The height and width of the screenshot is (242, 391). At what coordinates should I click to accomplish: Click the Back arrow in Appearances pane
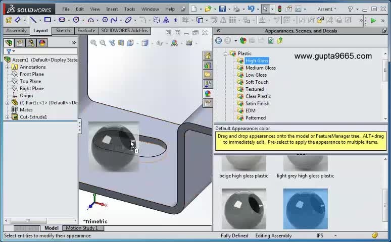click(x=218, y=40)
